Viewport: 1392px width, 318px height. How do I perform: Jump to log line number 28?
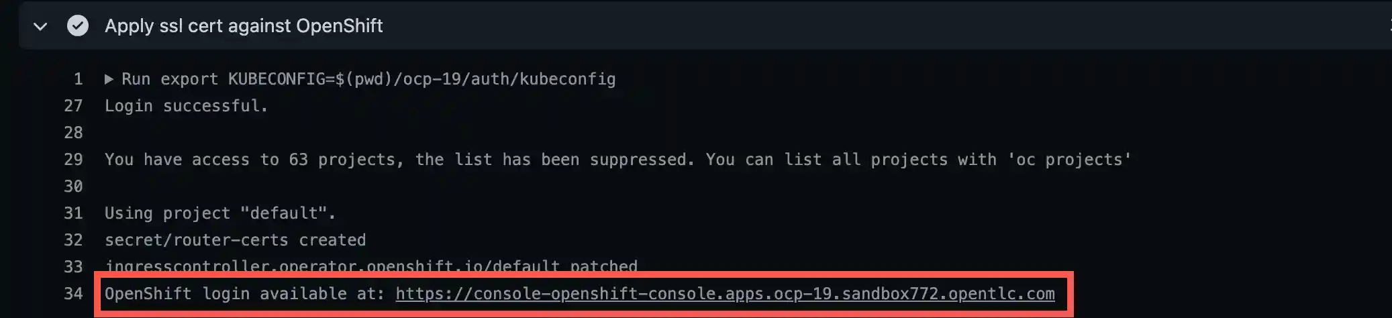coord(73,133)
